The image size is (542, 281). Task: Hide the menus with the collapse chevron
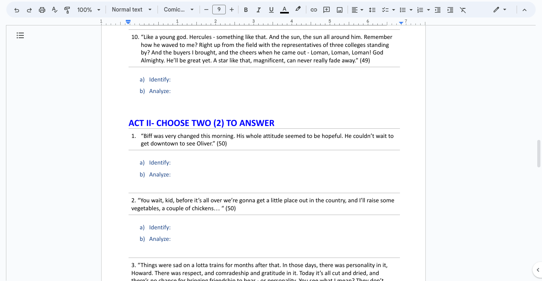pyautogui.click(x=525, y=10)
